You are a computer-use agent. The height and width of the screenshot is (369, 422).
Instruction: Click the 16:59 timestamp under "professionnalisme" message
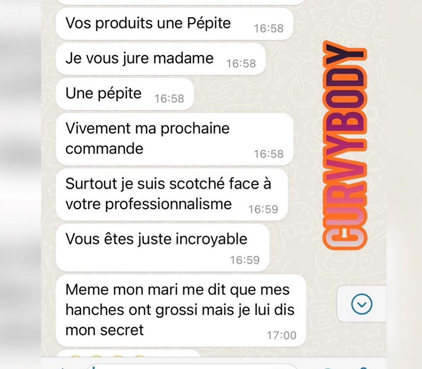pos(263,210)
